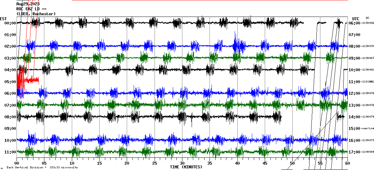Image resolution: width=374 pixels, height=172 pixels.
Task: Click the Aug29,2023 date label
Action: pos(28,4)
